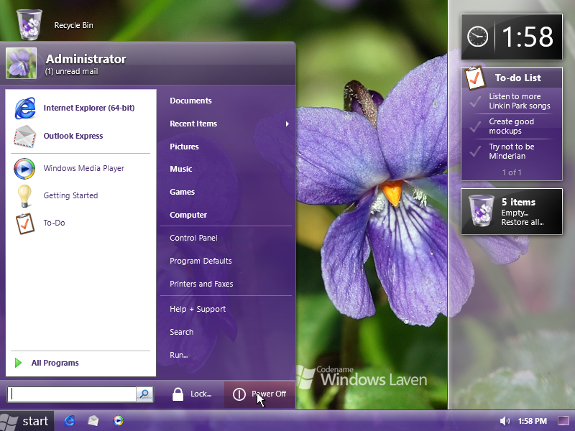575x431 pixels.
Task: Expand the Recent Items submenu
Action: click(193, 124)
